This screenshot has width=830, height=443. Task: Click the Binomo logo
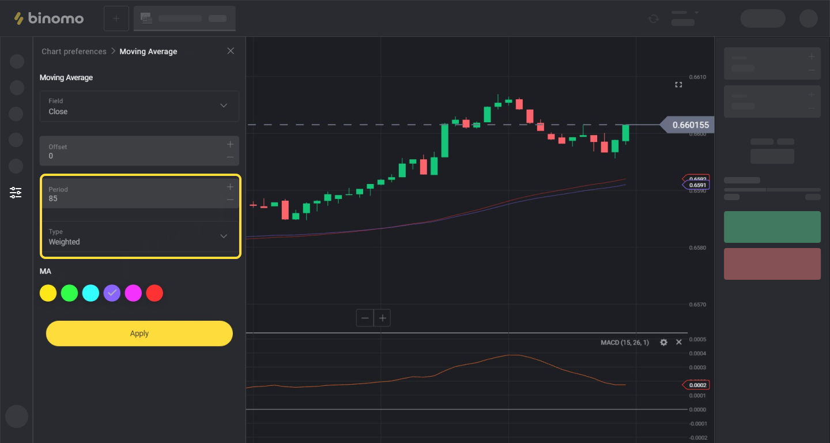(49, 18)
